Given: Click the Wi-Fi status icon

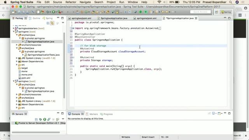Looking at the screenshot, I should (x=160, y=2).
